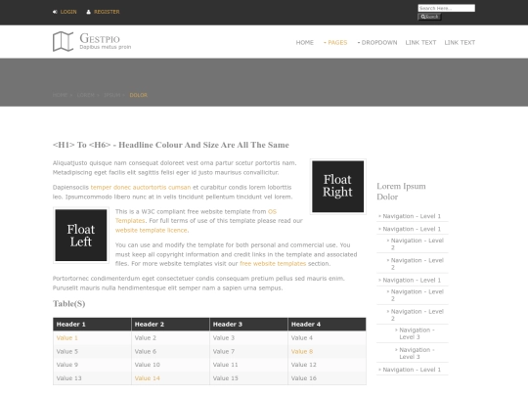The height and width of the screenshot is (396, 528).
Task: Click LOREM in breadcrumb trail
Action: [86, 95]
